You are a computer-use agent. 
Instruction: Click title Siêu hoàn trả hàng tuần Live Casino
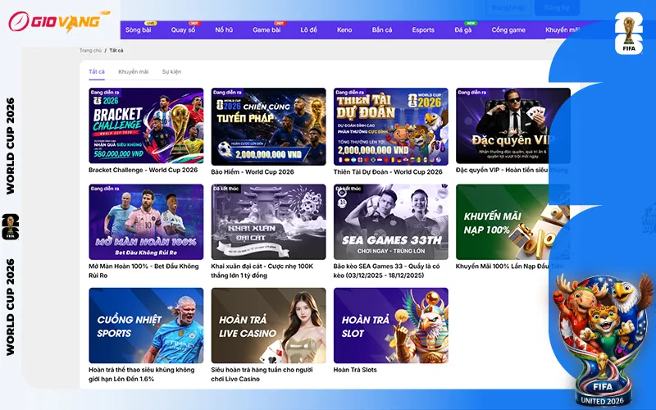click(x=262, y=375)
